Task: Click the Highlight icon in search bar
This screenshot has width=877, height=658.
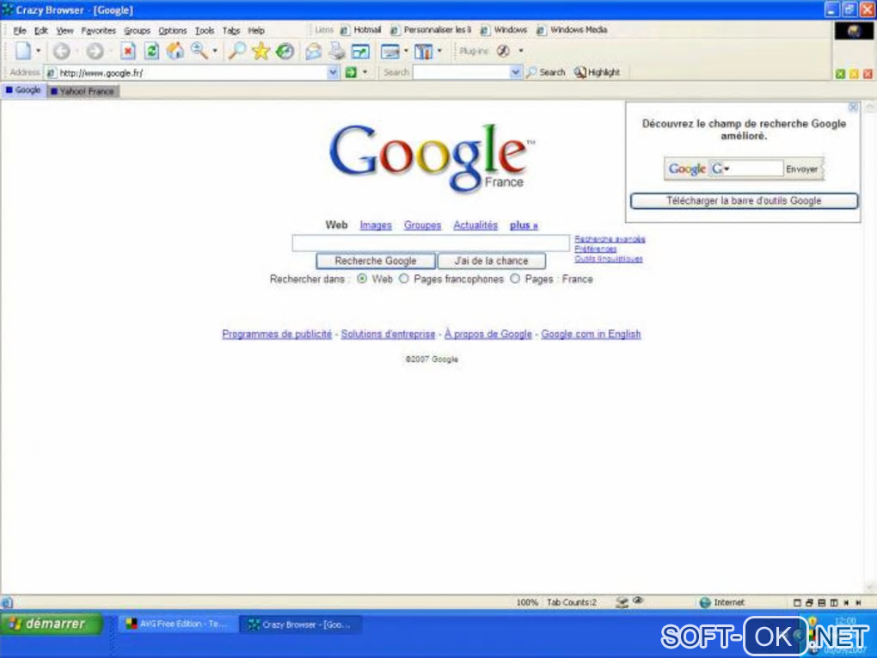Action: tap(580, 72)
